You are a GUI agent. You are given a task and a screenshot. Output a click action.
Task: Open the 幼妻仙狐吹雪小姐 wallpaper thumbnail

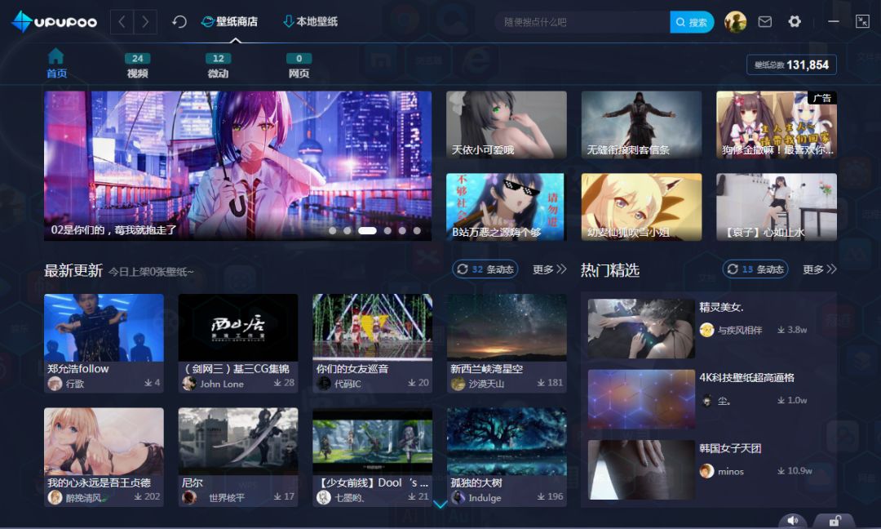641,207
